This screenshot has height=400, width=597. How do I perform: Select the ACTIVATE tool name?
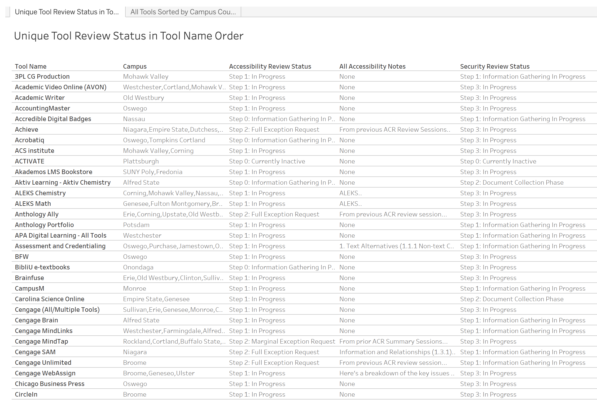coord(30,161)
